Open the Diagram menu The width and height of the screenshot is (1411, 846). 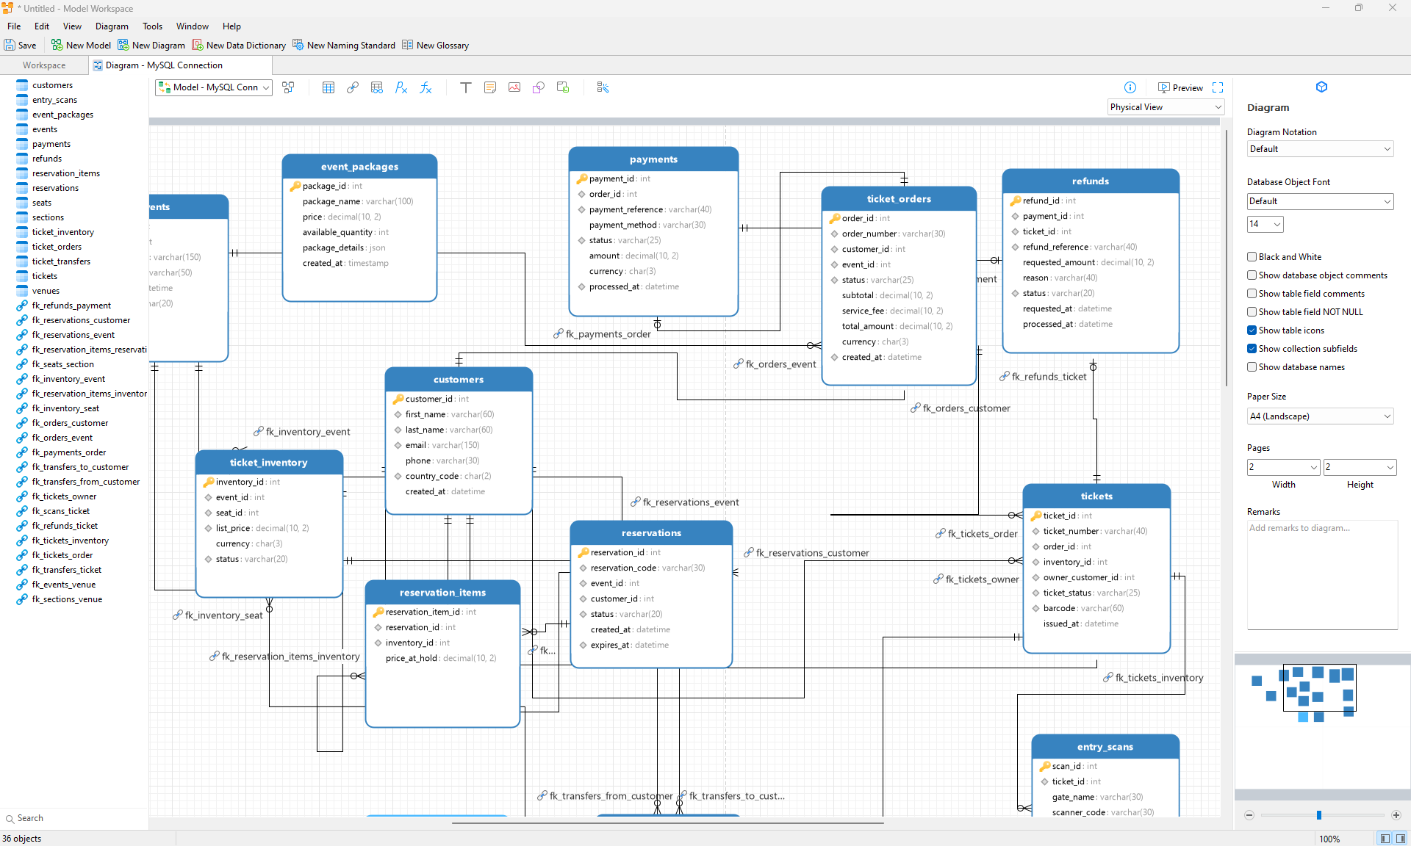click(x=112, y=26)
